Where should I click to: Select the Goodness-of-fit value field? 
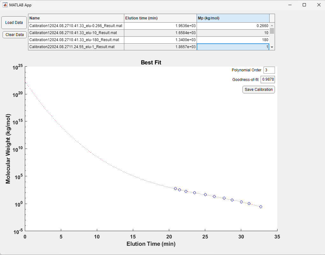[268, 79]
